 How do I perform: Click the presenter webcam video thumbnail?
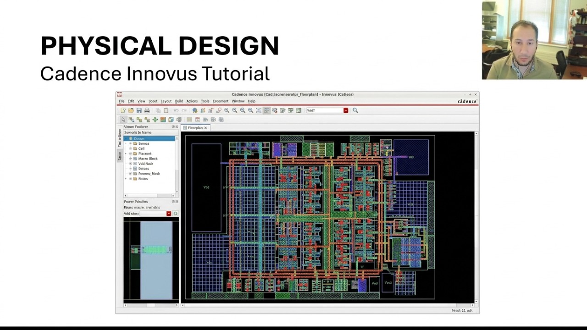534,40
